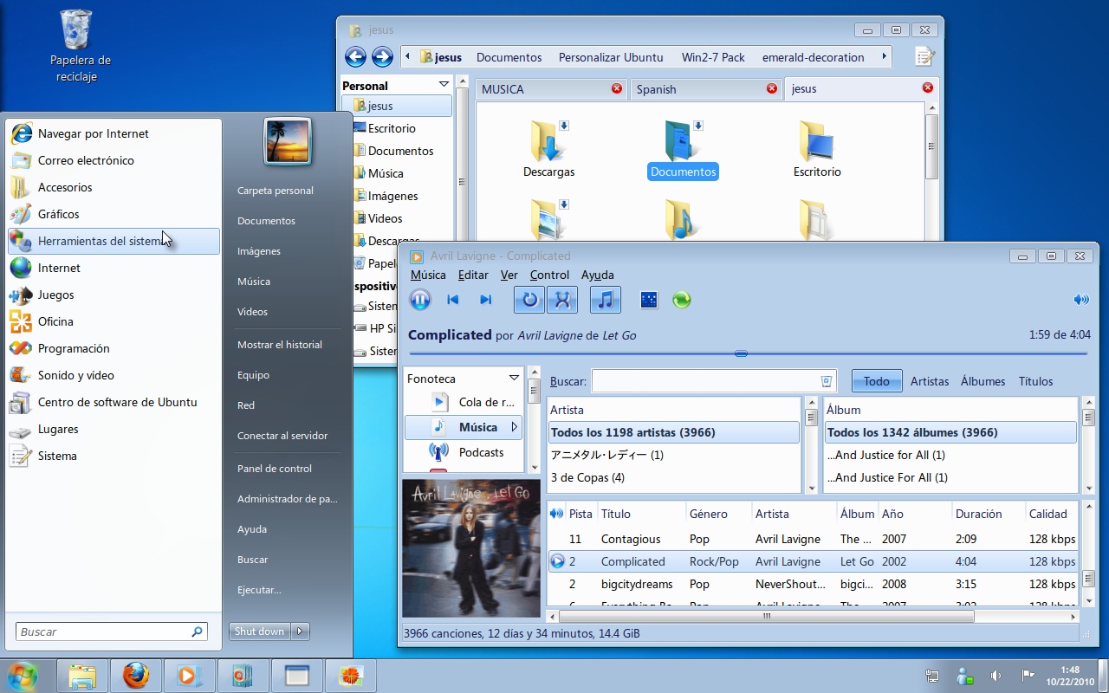Click the start menu Buscar field
Viewport: 1109px width, 693px height.
click(111, 631)
